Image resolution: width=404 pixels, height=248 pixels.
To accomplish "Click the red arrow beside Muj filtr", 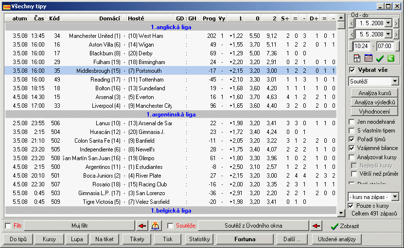I will point(141,226).
